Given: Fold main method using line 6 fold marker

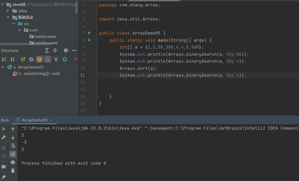Looking at the screenshot, I should [x=97, y=40].
